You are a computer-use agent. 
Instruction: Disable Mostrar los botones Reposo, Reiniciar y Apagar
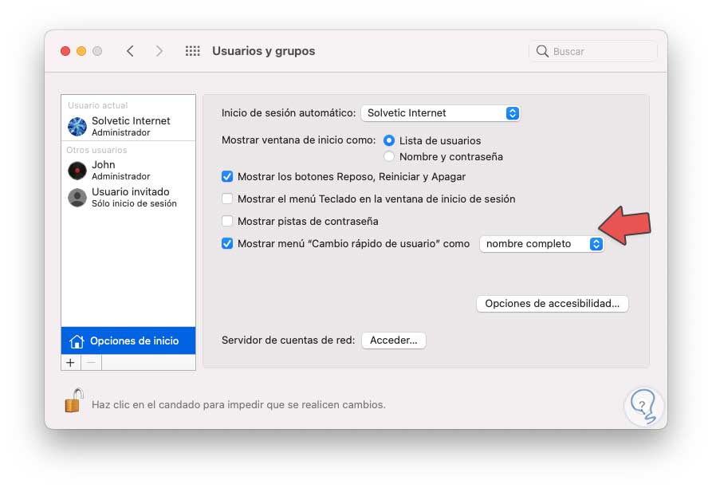click(227, 177)
